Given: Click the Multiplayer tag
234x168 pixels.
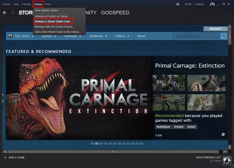Looking at the screenshot, I should click(163, 127).
